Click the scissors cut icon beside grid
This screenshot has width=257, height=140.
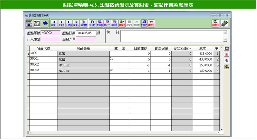(226, 54)
